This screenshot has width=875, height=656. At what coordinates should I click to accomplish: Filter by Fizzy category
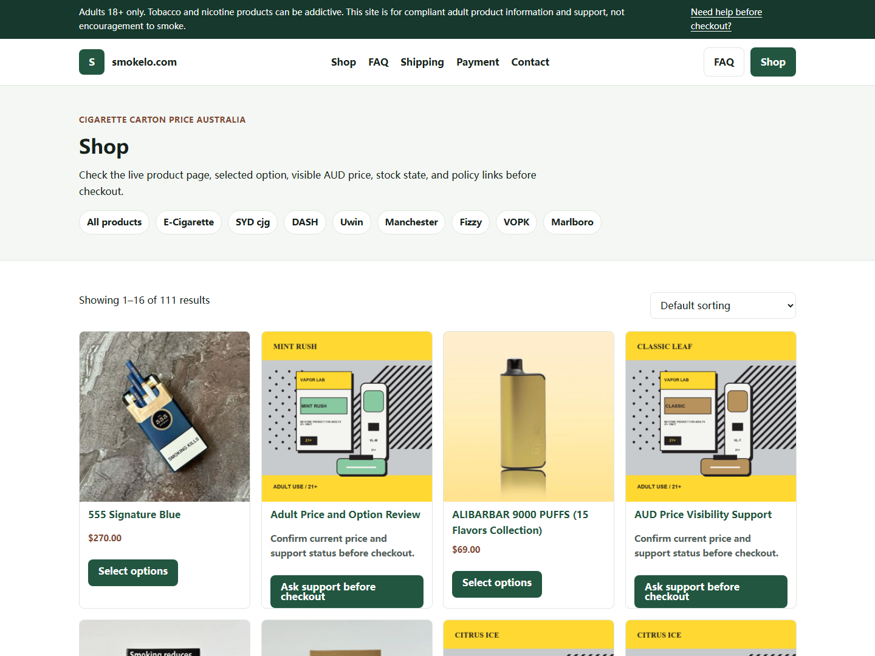click(471, 222)
